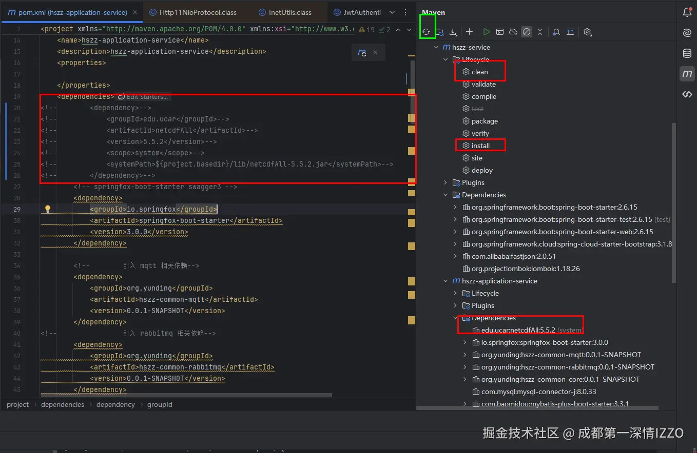Expand hszz-application-service Lifecycle node
The image size is (697, 453).
tap(455, 293)
